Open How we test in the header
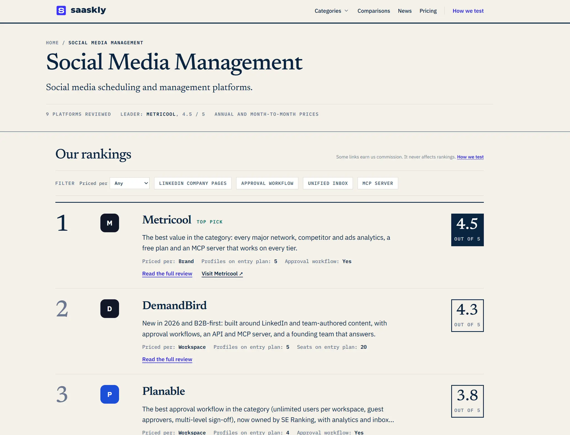Viewport: 570px width, 435px height. click(x=468, y=11)
